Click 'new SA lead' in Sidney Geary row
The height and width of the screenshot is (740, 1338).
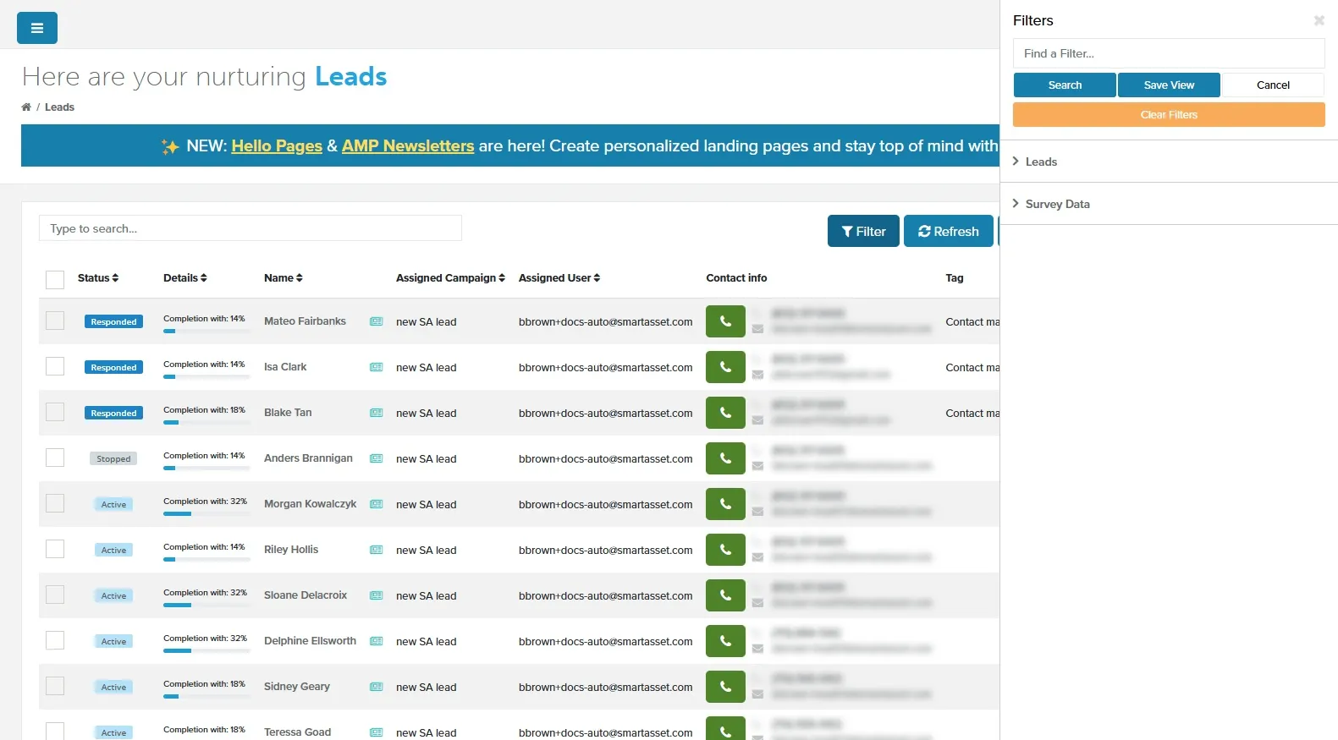click(x=426, y=687)
